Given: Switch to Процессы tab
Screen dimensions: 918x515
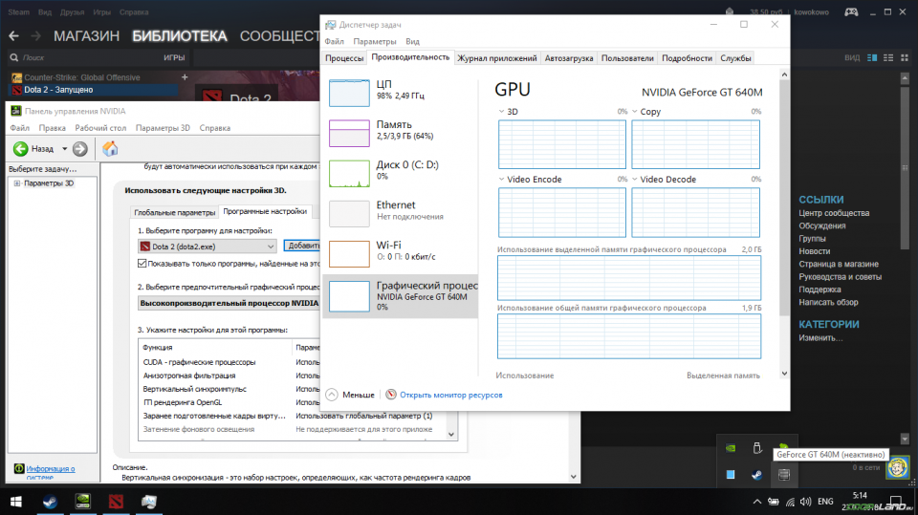Looking at the screenshot, I should pyautogui.click(x=344, y=58).
